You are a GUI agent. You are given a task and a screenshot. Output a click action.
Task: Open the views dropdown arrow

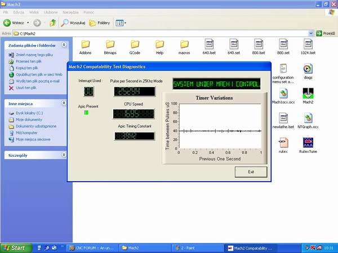(125, 23)
